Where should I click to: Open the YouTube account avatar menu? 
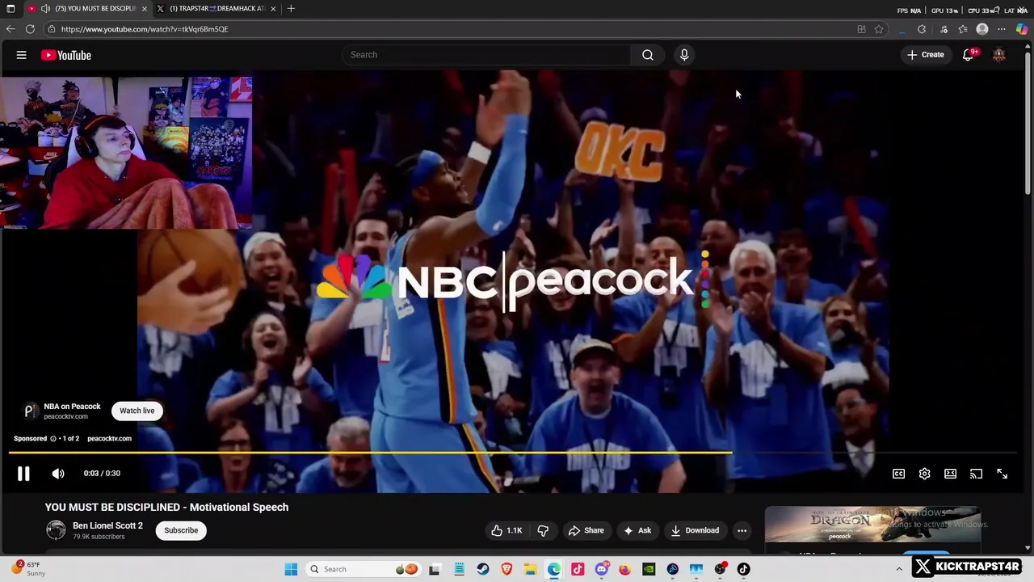coord(999,55)
